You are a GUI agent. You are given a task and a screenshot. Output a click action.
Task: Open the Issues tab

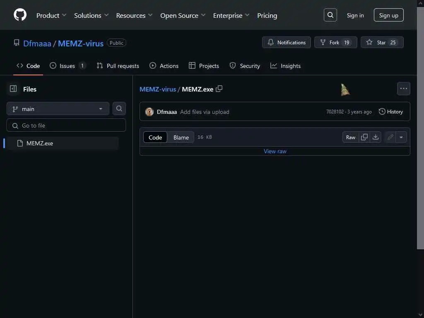coord(68,66)
